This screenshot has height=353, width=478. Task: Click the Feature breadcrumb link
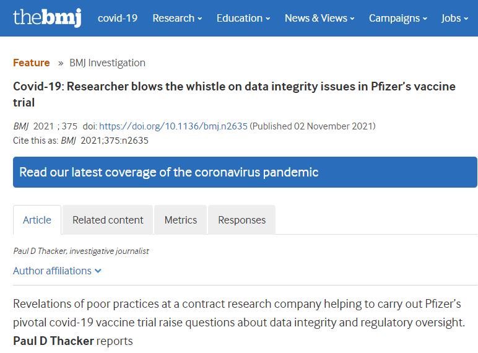tap(32, 63)
